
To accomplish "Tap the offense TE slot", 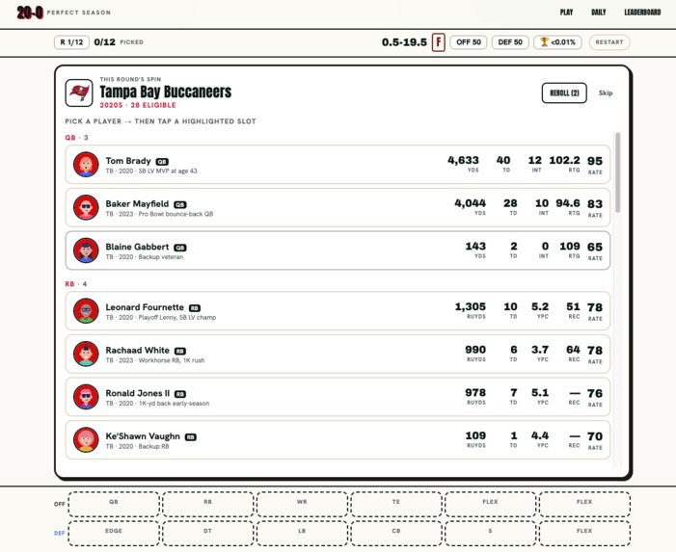I will pyautogui.click(x=396, y=504).
